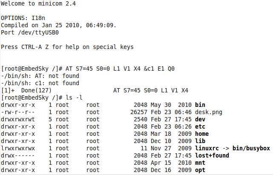The image size is (273, 175).
Task: Select the 'lost+found' directory name
Action: (212, 155)
